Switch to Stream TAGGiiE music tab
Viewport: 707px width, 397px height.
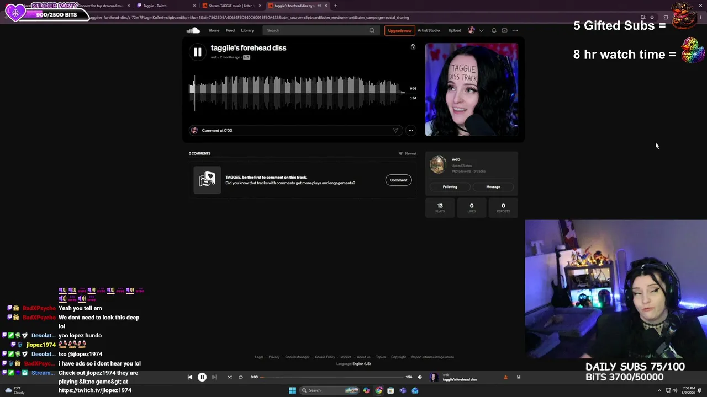(x=231, y=6)
